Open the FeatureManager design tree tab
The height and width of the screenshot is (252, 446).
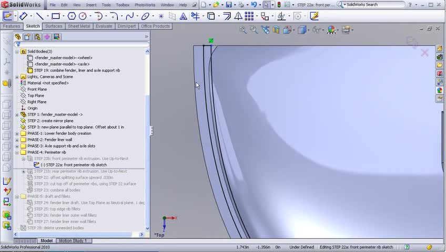pos(18,37)
